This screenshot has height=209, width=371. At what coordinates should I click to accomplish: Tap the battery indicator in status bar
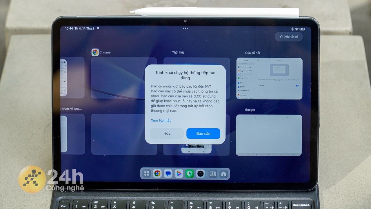(x=302, y=29)
